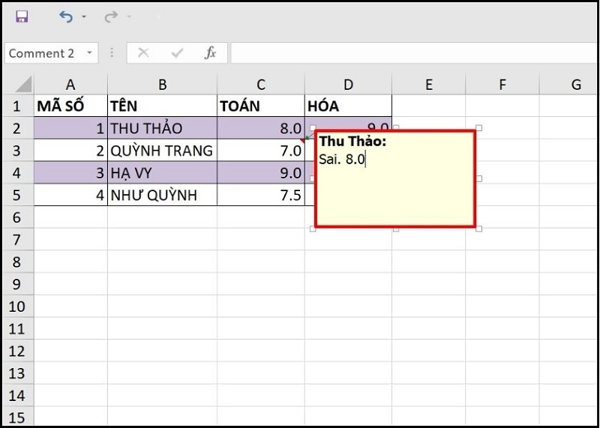Open the Redo history dropdown arrow
The width and height of the screenshot is (600, 428).
129,17
